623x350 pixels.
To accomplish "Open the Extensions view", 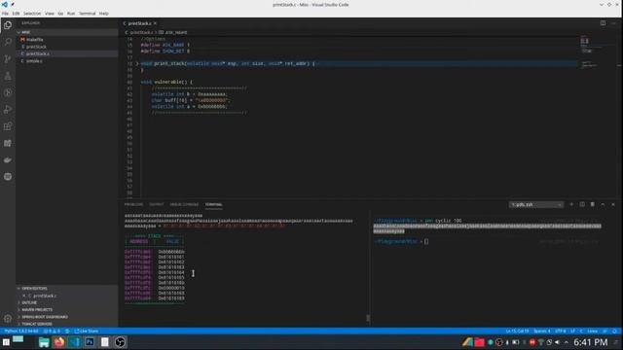I will click(8, 126).
